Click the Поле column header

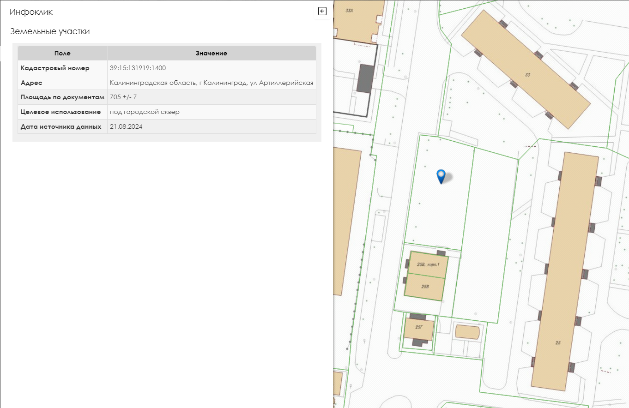[x=62, y=53]
